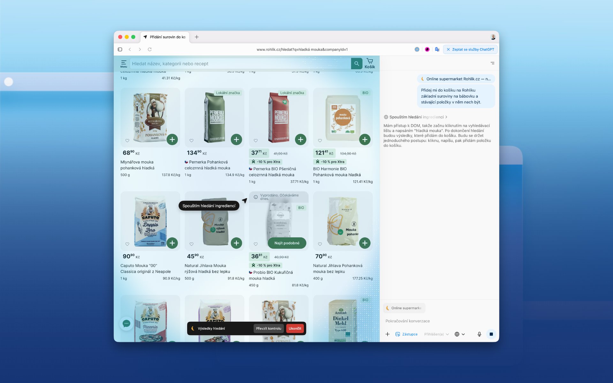613x383 pixels.
Task: Click the microphone icon in chat panel
Action: coord(479,334)
